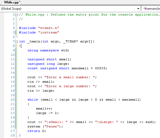
Task: Click the variable 'small' declaration on line 11
Action: [64, 59]
